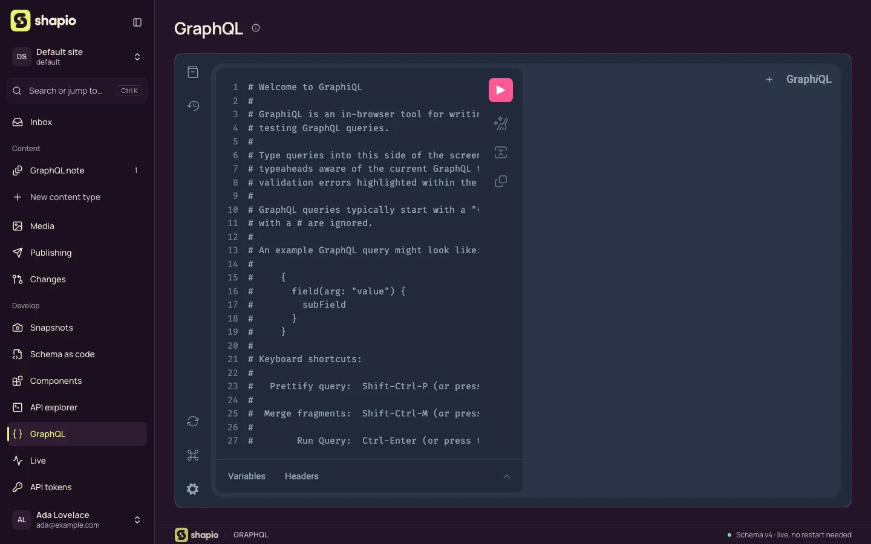This screenshot has height=544, width=871.
Task: Click the Prettify query icon
Action: tap(501, 123)
